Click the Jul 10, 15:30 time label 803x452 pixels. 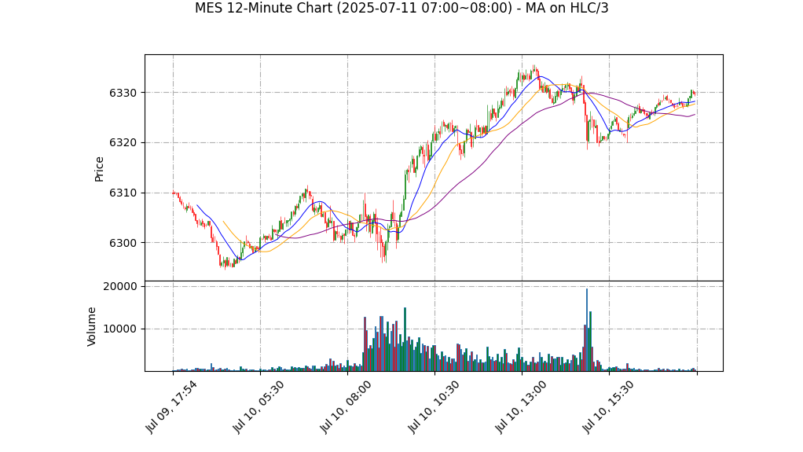pyautogui.click(x=607, y=407)
